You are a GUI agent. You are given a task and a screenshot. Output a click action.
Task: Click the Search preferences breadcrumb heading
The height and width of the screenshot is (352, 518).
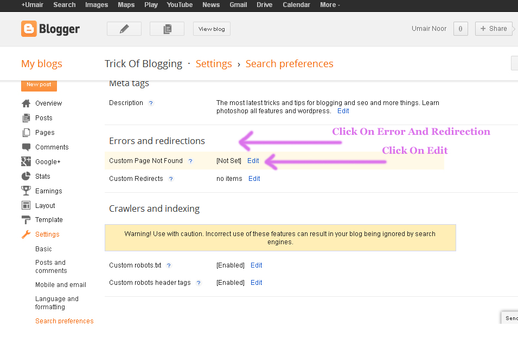pos(290,64)
